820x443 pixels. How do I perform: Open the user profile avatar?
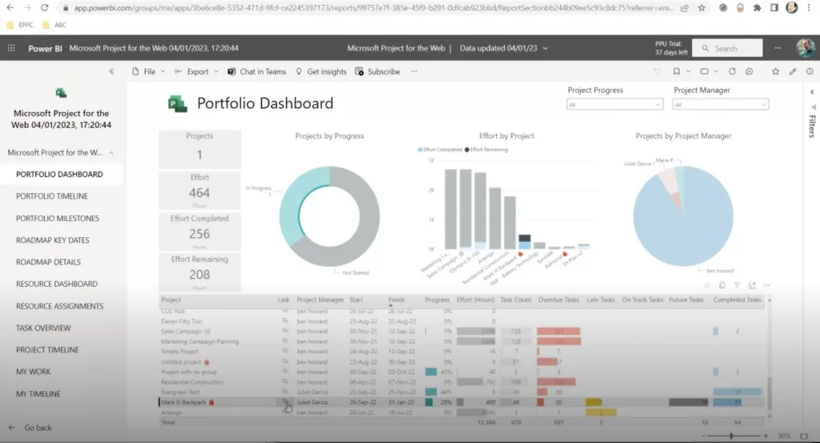point(806,48)
